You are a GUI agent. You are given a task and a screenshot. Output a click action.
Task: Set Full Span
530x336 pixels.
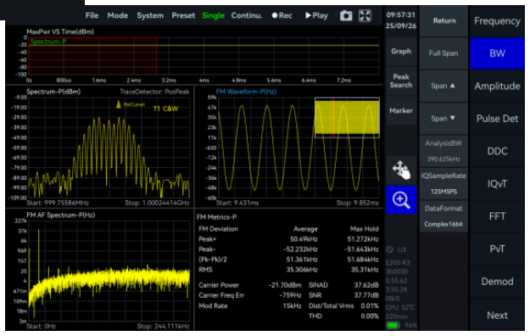tap(444, 53)
